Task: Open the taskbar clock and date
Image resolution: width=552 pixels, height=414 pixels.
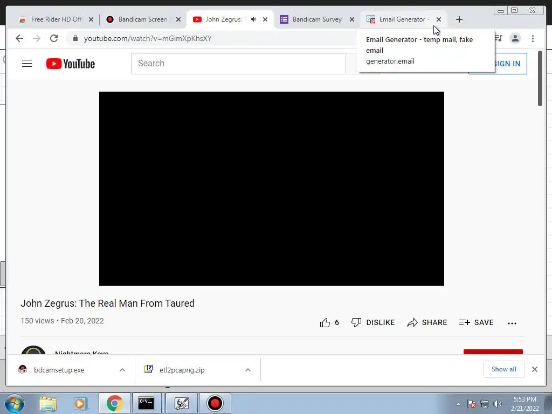Action: pyautogui.click(x=525, y=404)
